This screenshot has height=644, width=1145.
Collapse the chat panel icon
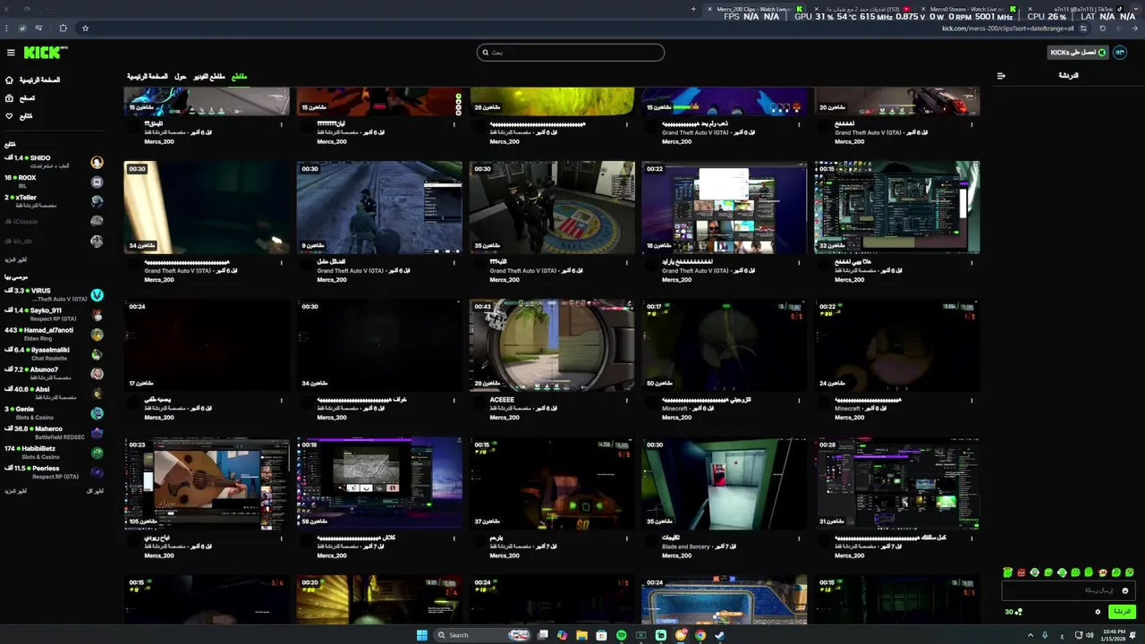tap(1001, 76)
